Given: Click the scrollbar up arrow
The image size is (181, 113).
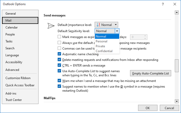Looking at the screenshot, I should pyautogui.click(x=177, y=12).
